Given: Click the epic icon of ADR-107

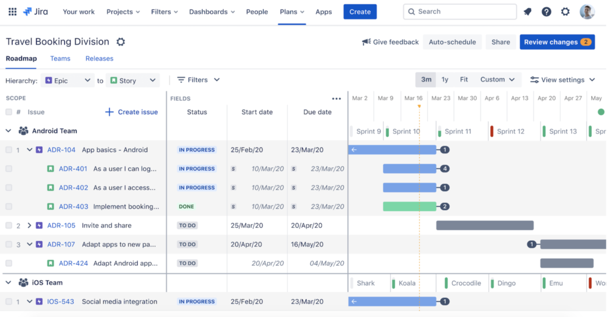Looking at the screenshot, I should (39, 244).
